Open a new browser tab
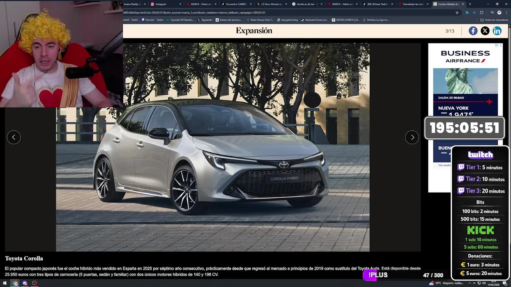The width and height of the screenshot is (511, 287). 470,4
